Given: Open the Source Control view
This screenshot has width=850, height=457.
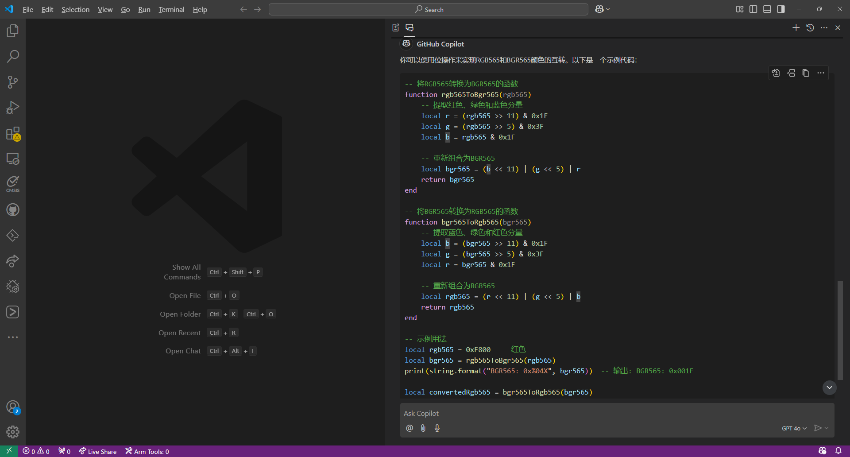Looking at the screenshot, I should (13, 82).
